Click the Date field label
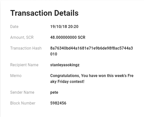This screenshot has width=144, height=117. 14,27
